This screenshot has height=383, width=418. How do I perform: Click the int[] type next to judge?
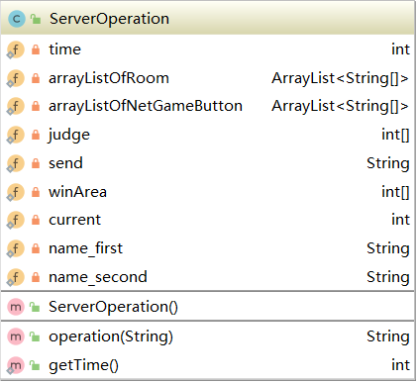click(395, 135)
